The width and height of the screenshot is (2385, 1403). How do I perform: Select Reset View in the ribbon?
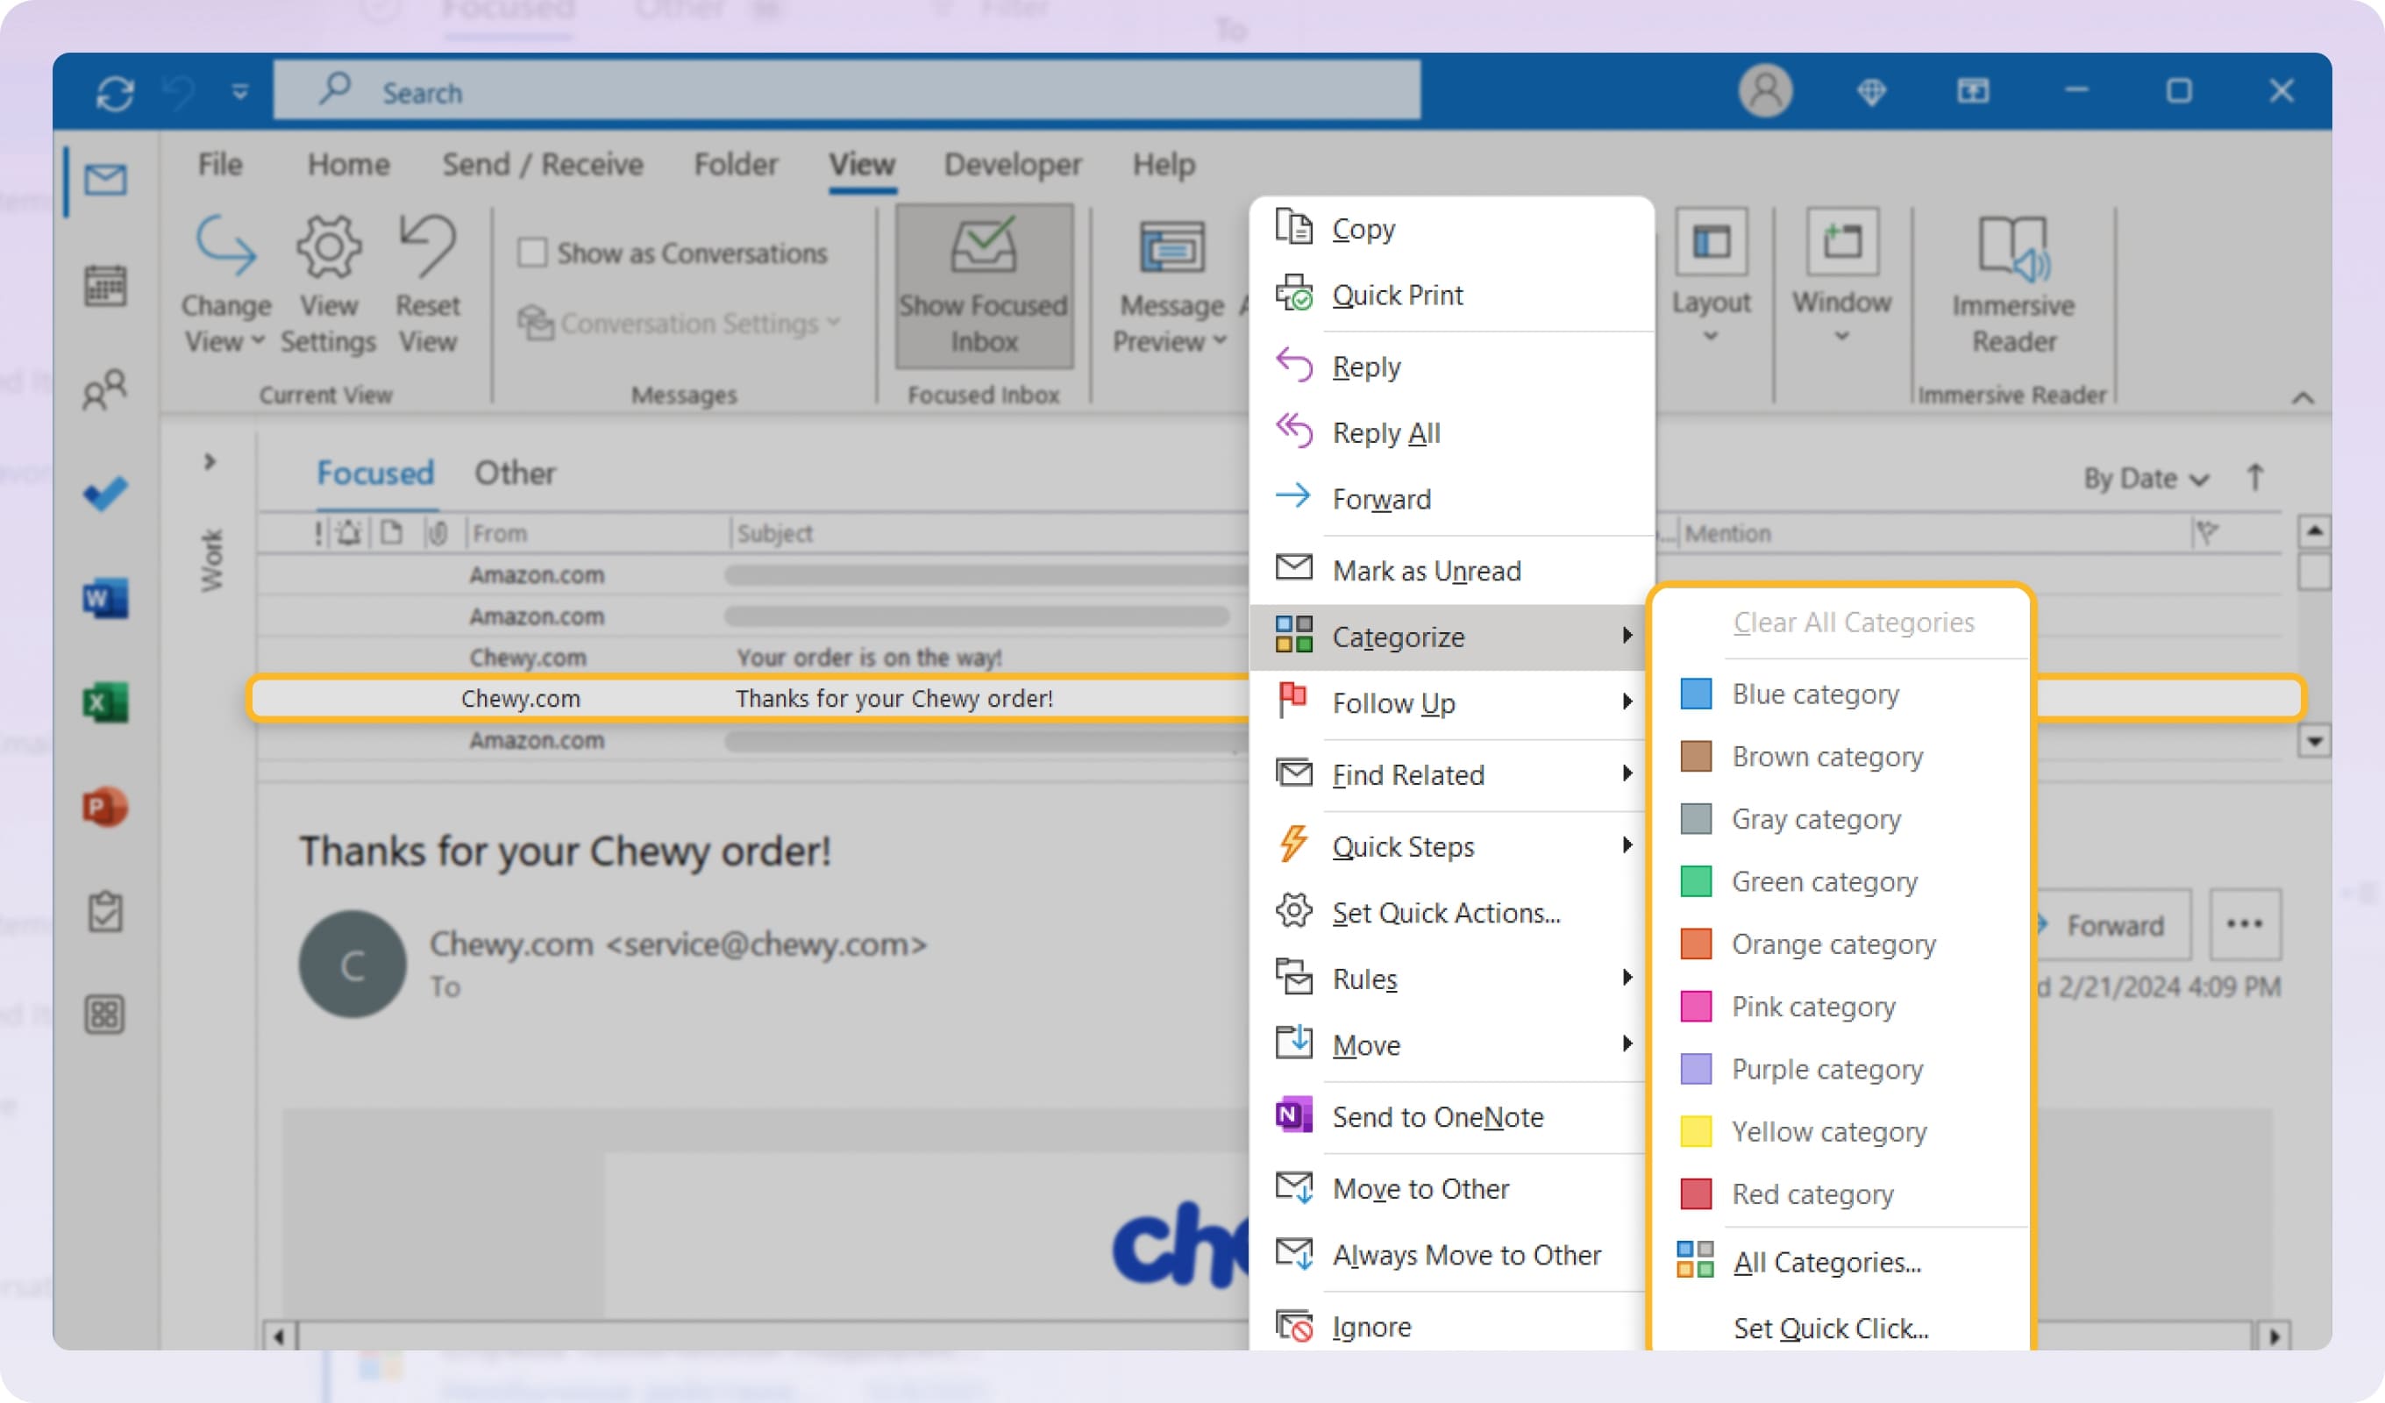[x=428, y=284]
